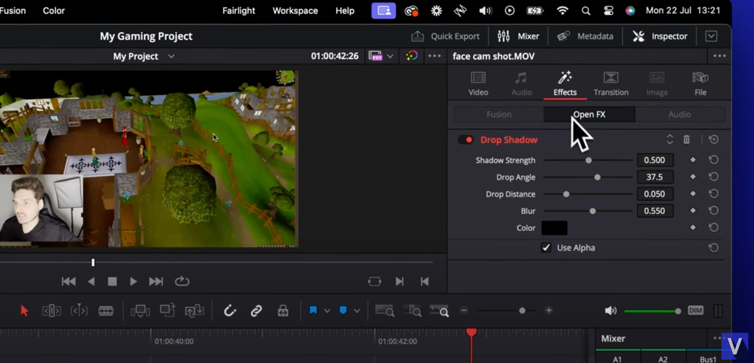
Task: Toggle Linked Selection chain icon
Action: 256,311
